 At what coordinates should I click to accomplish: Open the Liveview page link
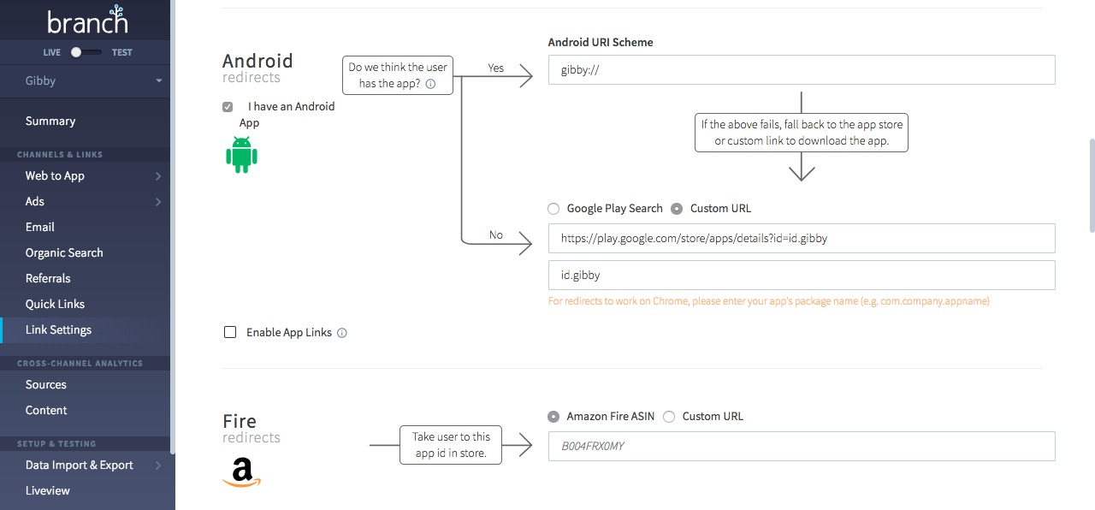[48, 490]
